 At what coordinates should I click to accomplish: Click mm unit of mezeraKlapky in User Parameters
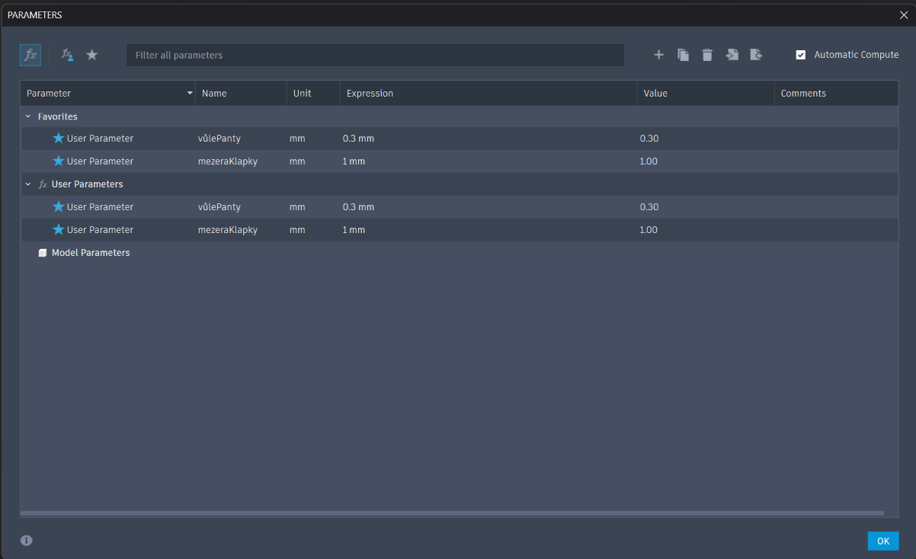pyautogui.click(x=297, y=230)
